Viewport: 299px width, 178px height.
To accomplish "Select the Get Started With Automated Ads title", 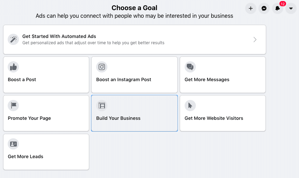I will (x=59, y=36).
